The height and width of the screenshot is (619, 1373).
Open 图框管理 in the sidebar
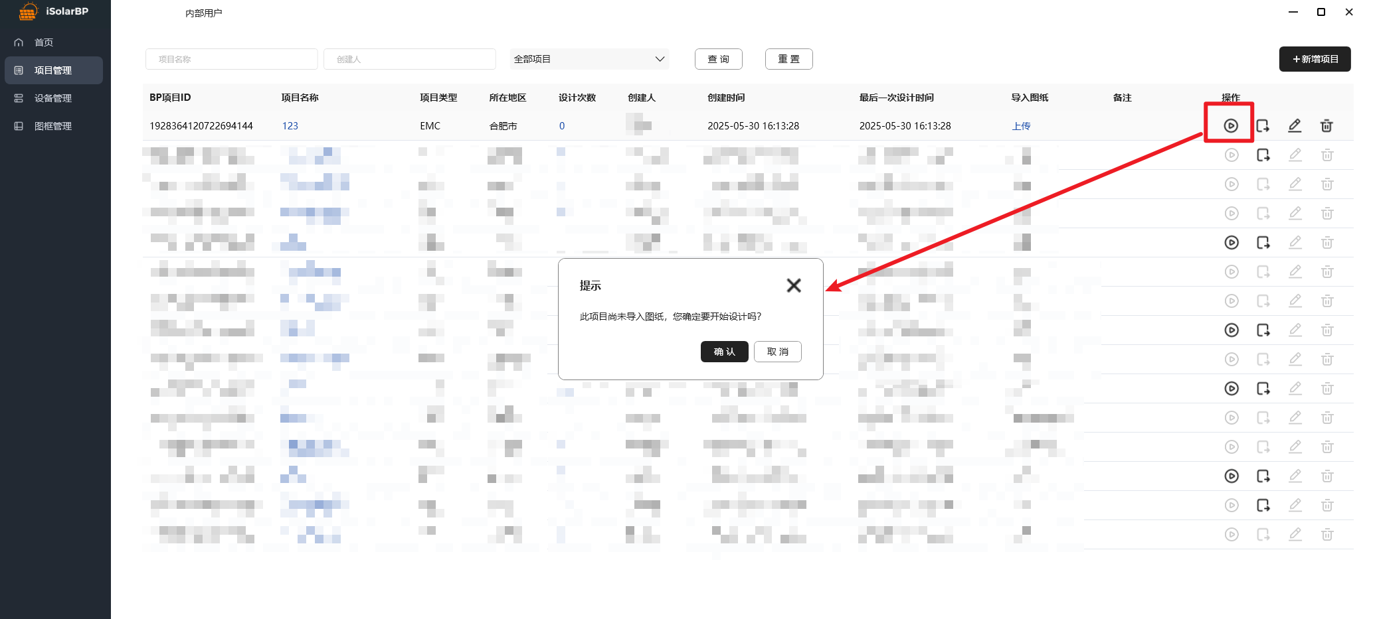coord(53,126)
